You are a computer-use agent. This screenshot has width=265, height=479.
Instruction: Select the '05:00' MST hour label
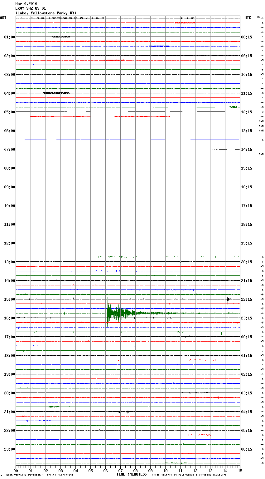point(10,112)
